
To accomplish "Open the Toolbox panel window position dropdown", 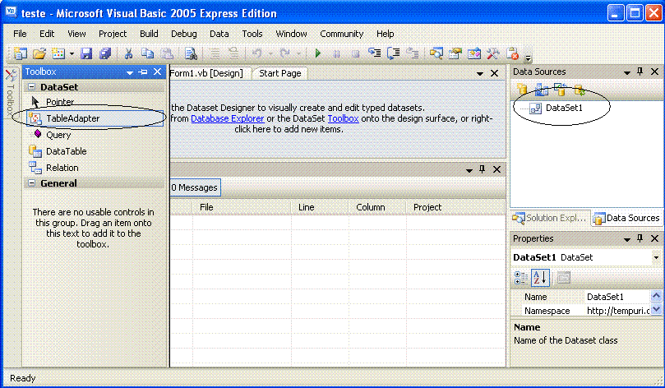I will tap(130, 72).
